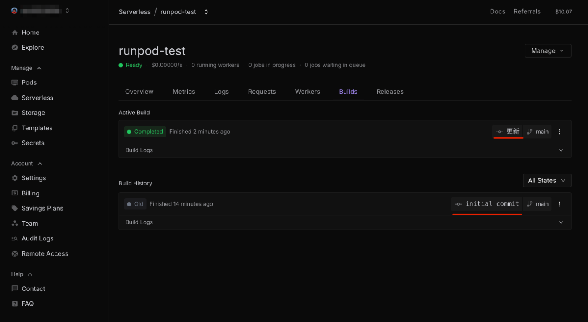Click the account logo at top left

[14, 11]
